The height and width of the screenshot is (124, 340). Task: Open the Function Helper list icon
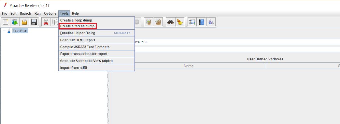pos(192,22)
